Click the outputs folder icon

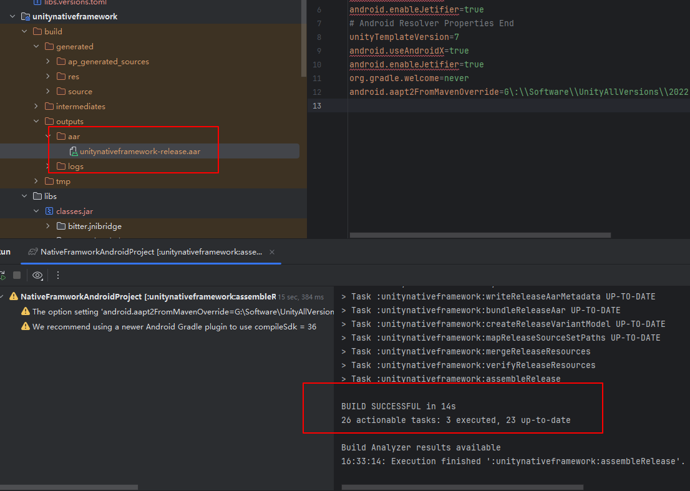49,122
